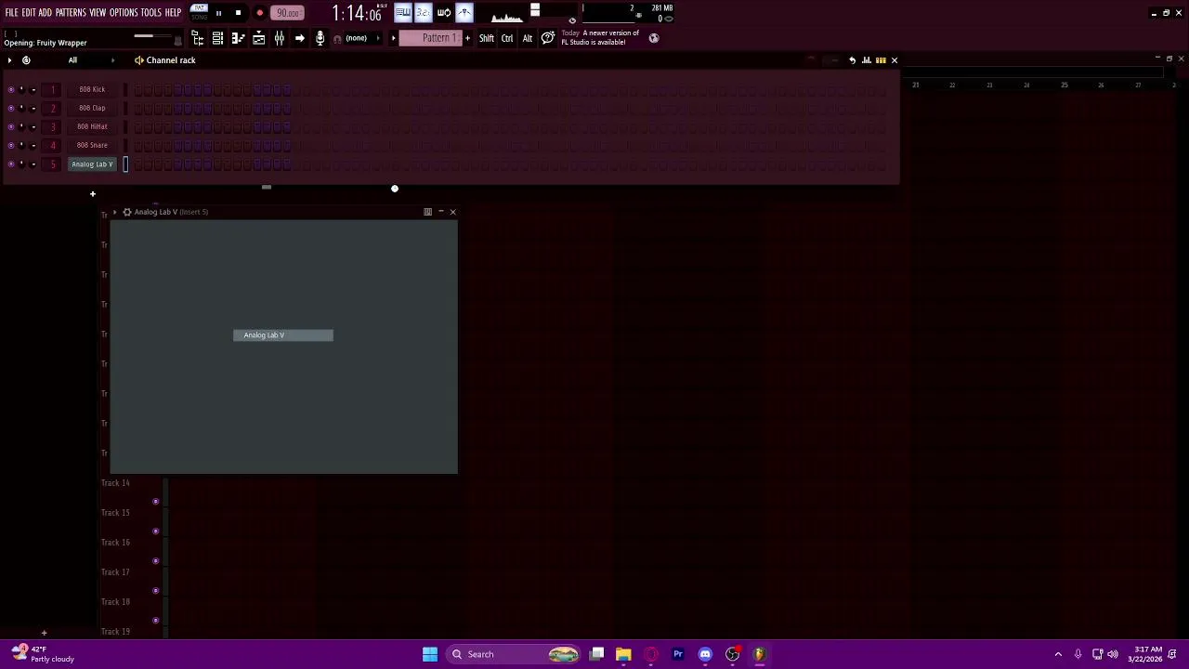Click the Channel rack speaker title icon
Viewport: 1189px width, 669px height.
point(138,60)
